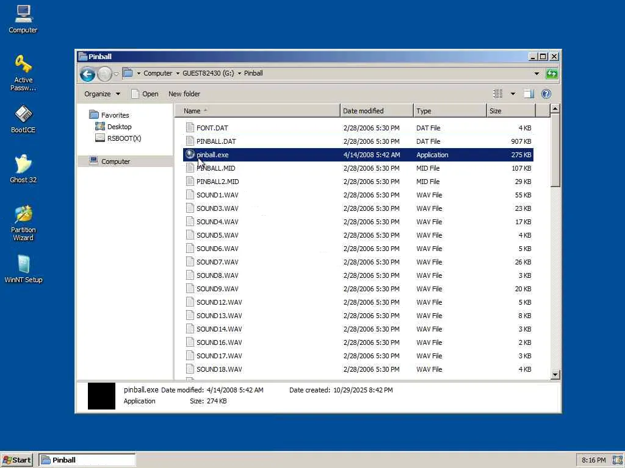Click the Favorites folder icon
The image size is (625, 468).
[x=94, y=115]
